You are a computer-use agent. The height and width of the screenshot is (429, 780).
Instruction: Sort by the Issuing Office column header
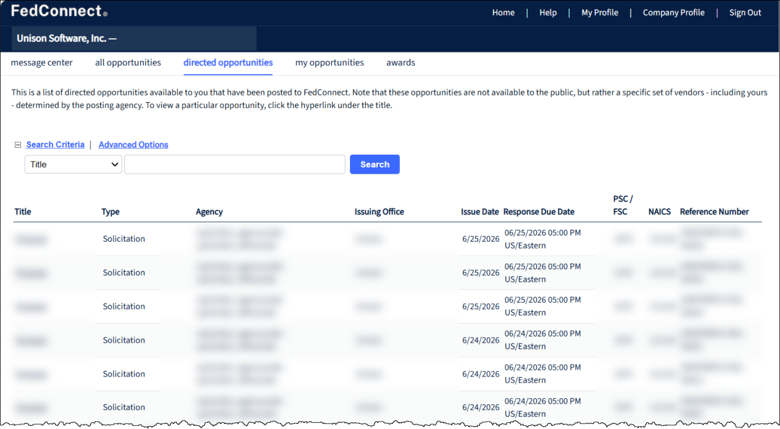coord(380,212)
